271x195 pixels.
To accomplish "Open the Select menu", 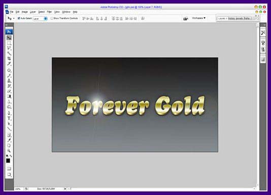I will [41, 12].
